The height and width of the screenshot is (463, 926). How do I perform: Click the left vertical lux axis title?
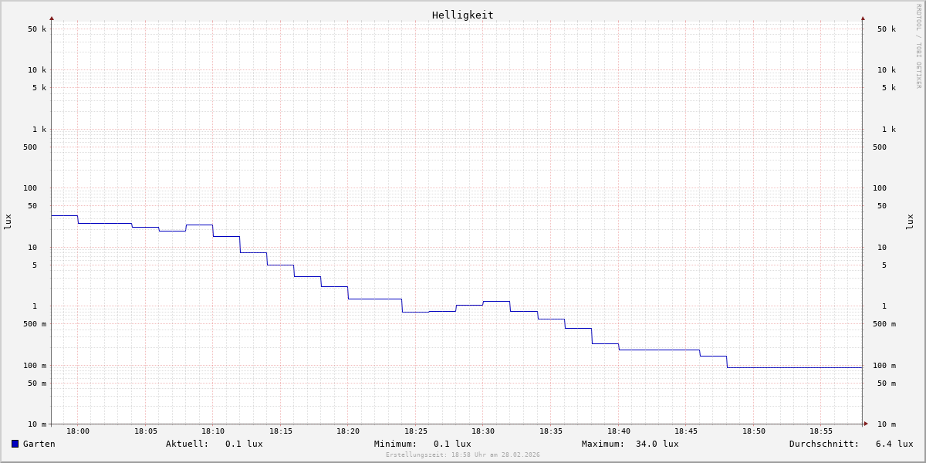point(8,221)
